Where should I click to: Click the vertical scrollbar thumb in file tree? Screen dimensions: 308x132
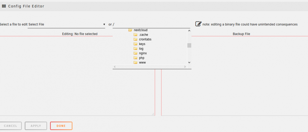189,45
